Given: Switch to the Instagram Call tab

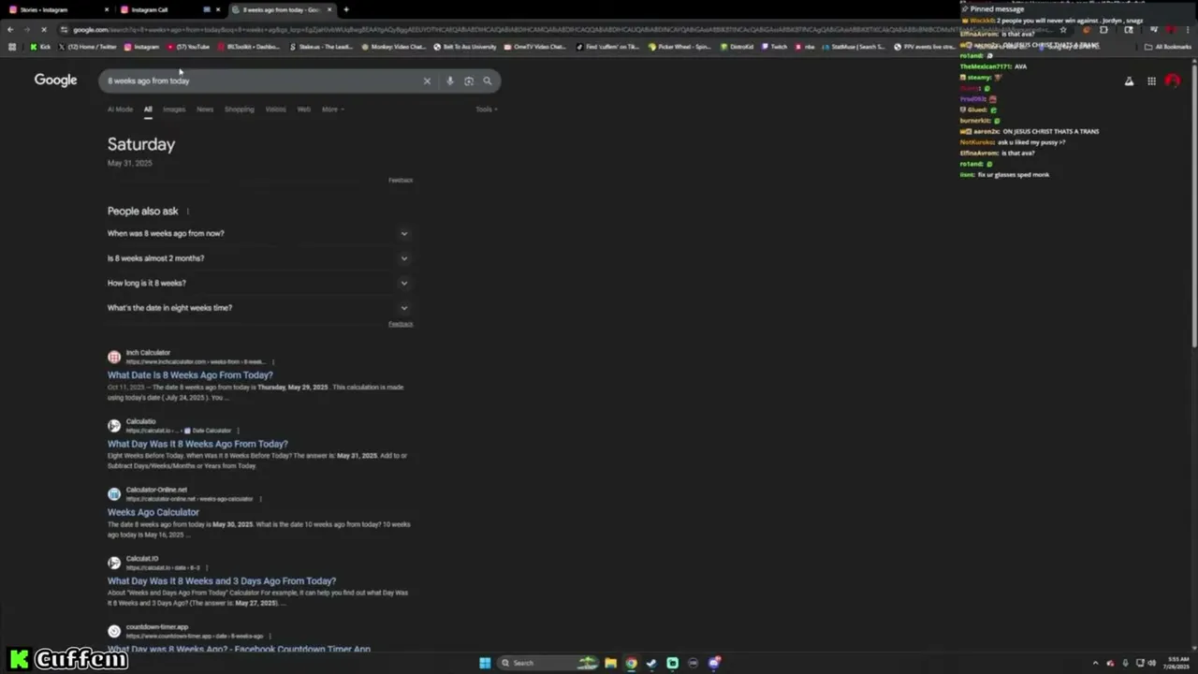Looking at the screenshot, I should 168,10.
